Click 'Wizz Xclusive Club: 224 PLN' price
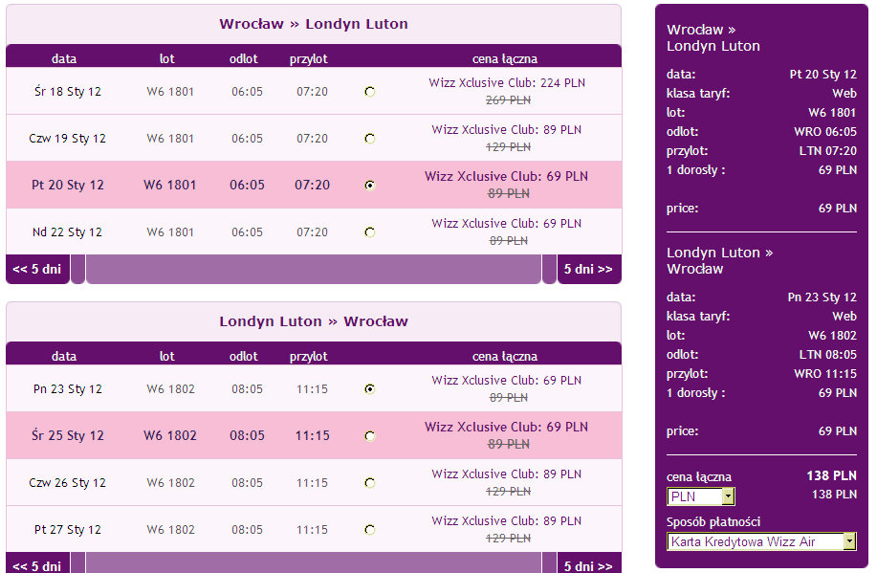Viewport: 877px width, 573px height. click(x=507, y=83)
